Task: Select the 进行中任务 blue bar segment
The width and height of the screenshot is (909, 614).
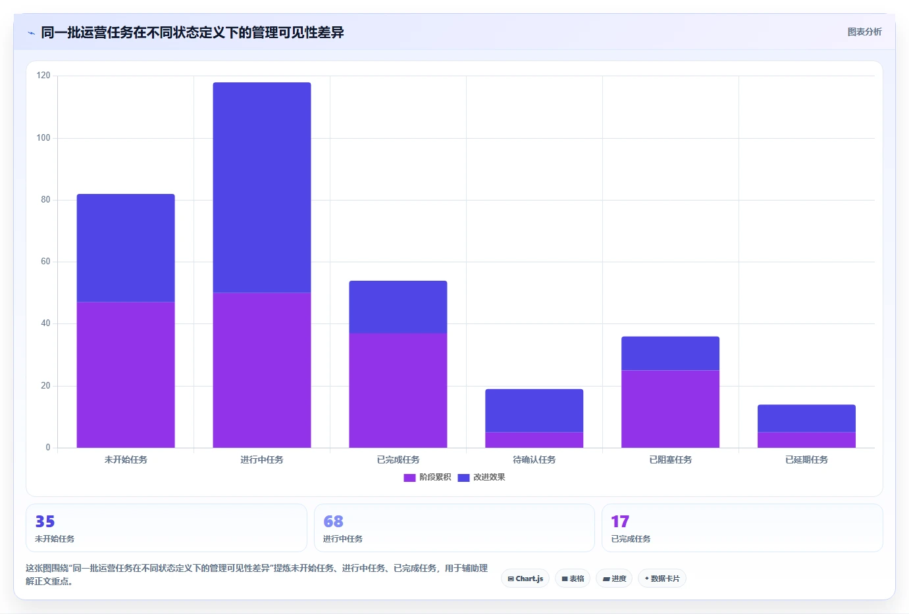Action: click(262, 187)
